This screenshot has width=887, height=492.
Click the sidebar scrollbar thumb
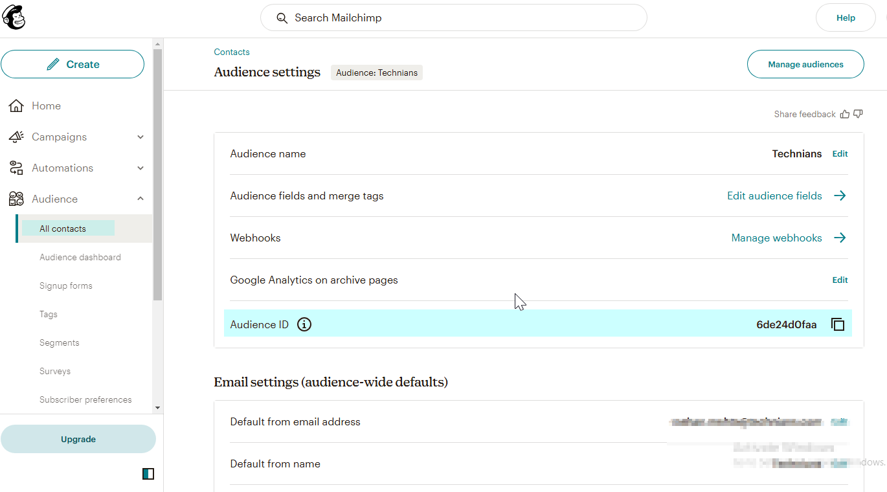157,175
